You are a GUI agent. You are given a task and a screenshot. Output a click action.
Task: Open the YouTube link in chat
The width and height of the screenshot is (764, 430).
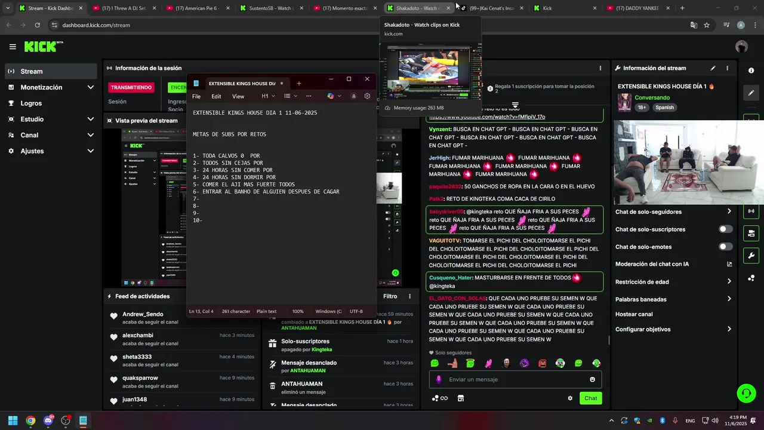486,117
